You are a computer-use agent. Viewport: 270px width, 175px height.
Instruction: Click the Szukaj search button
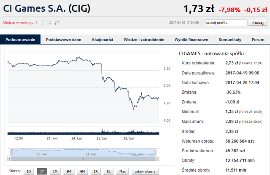coord(258,23)
